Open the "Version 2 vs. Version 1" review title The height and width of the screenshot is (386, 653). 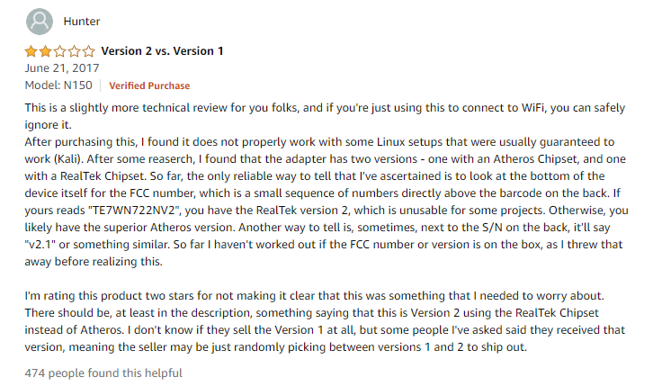[x=162, y=51]
